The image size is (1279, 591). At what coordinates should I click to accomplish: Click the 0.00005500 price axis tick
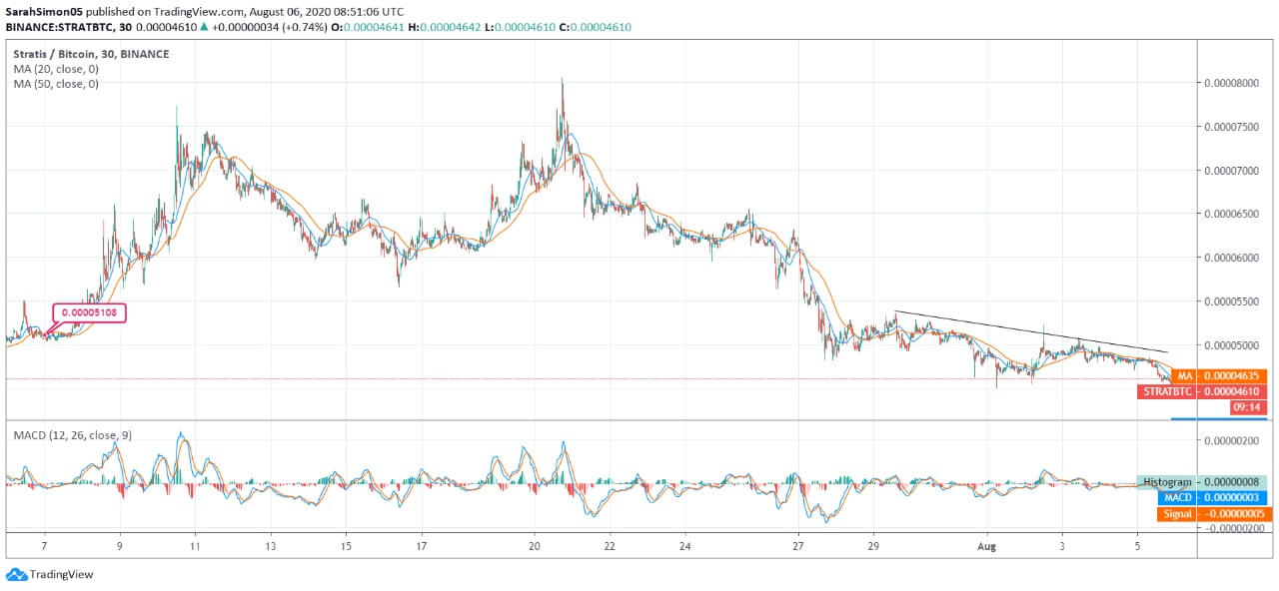point(1230,301)
